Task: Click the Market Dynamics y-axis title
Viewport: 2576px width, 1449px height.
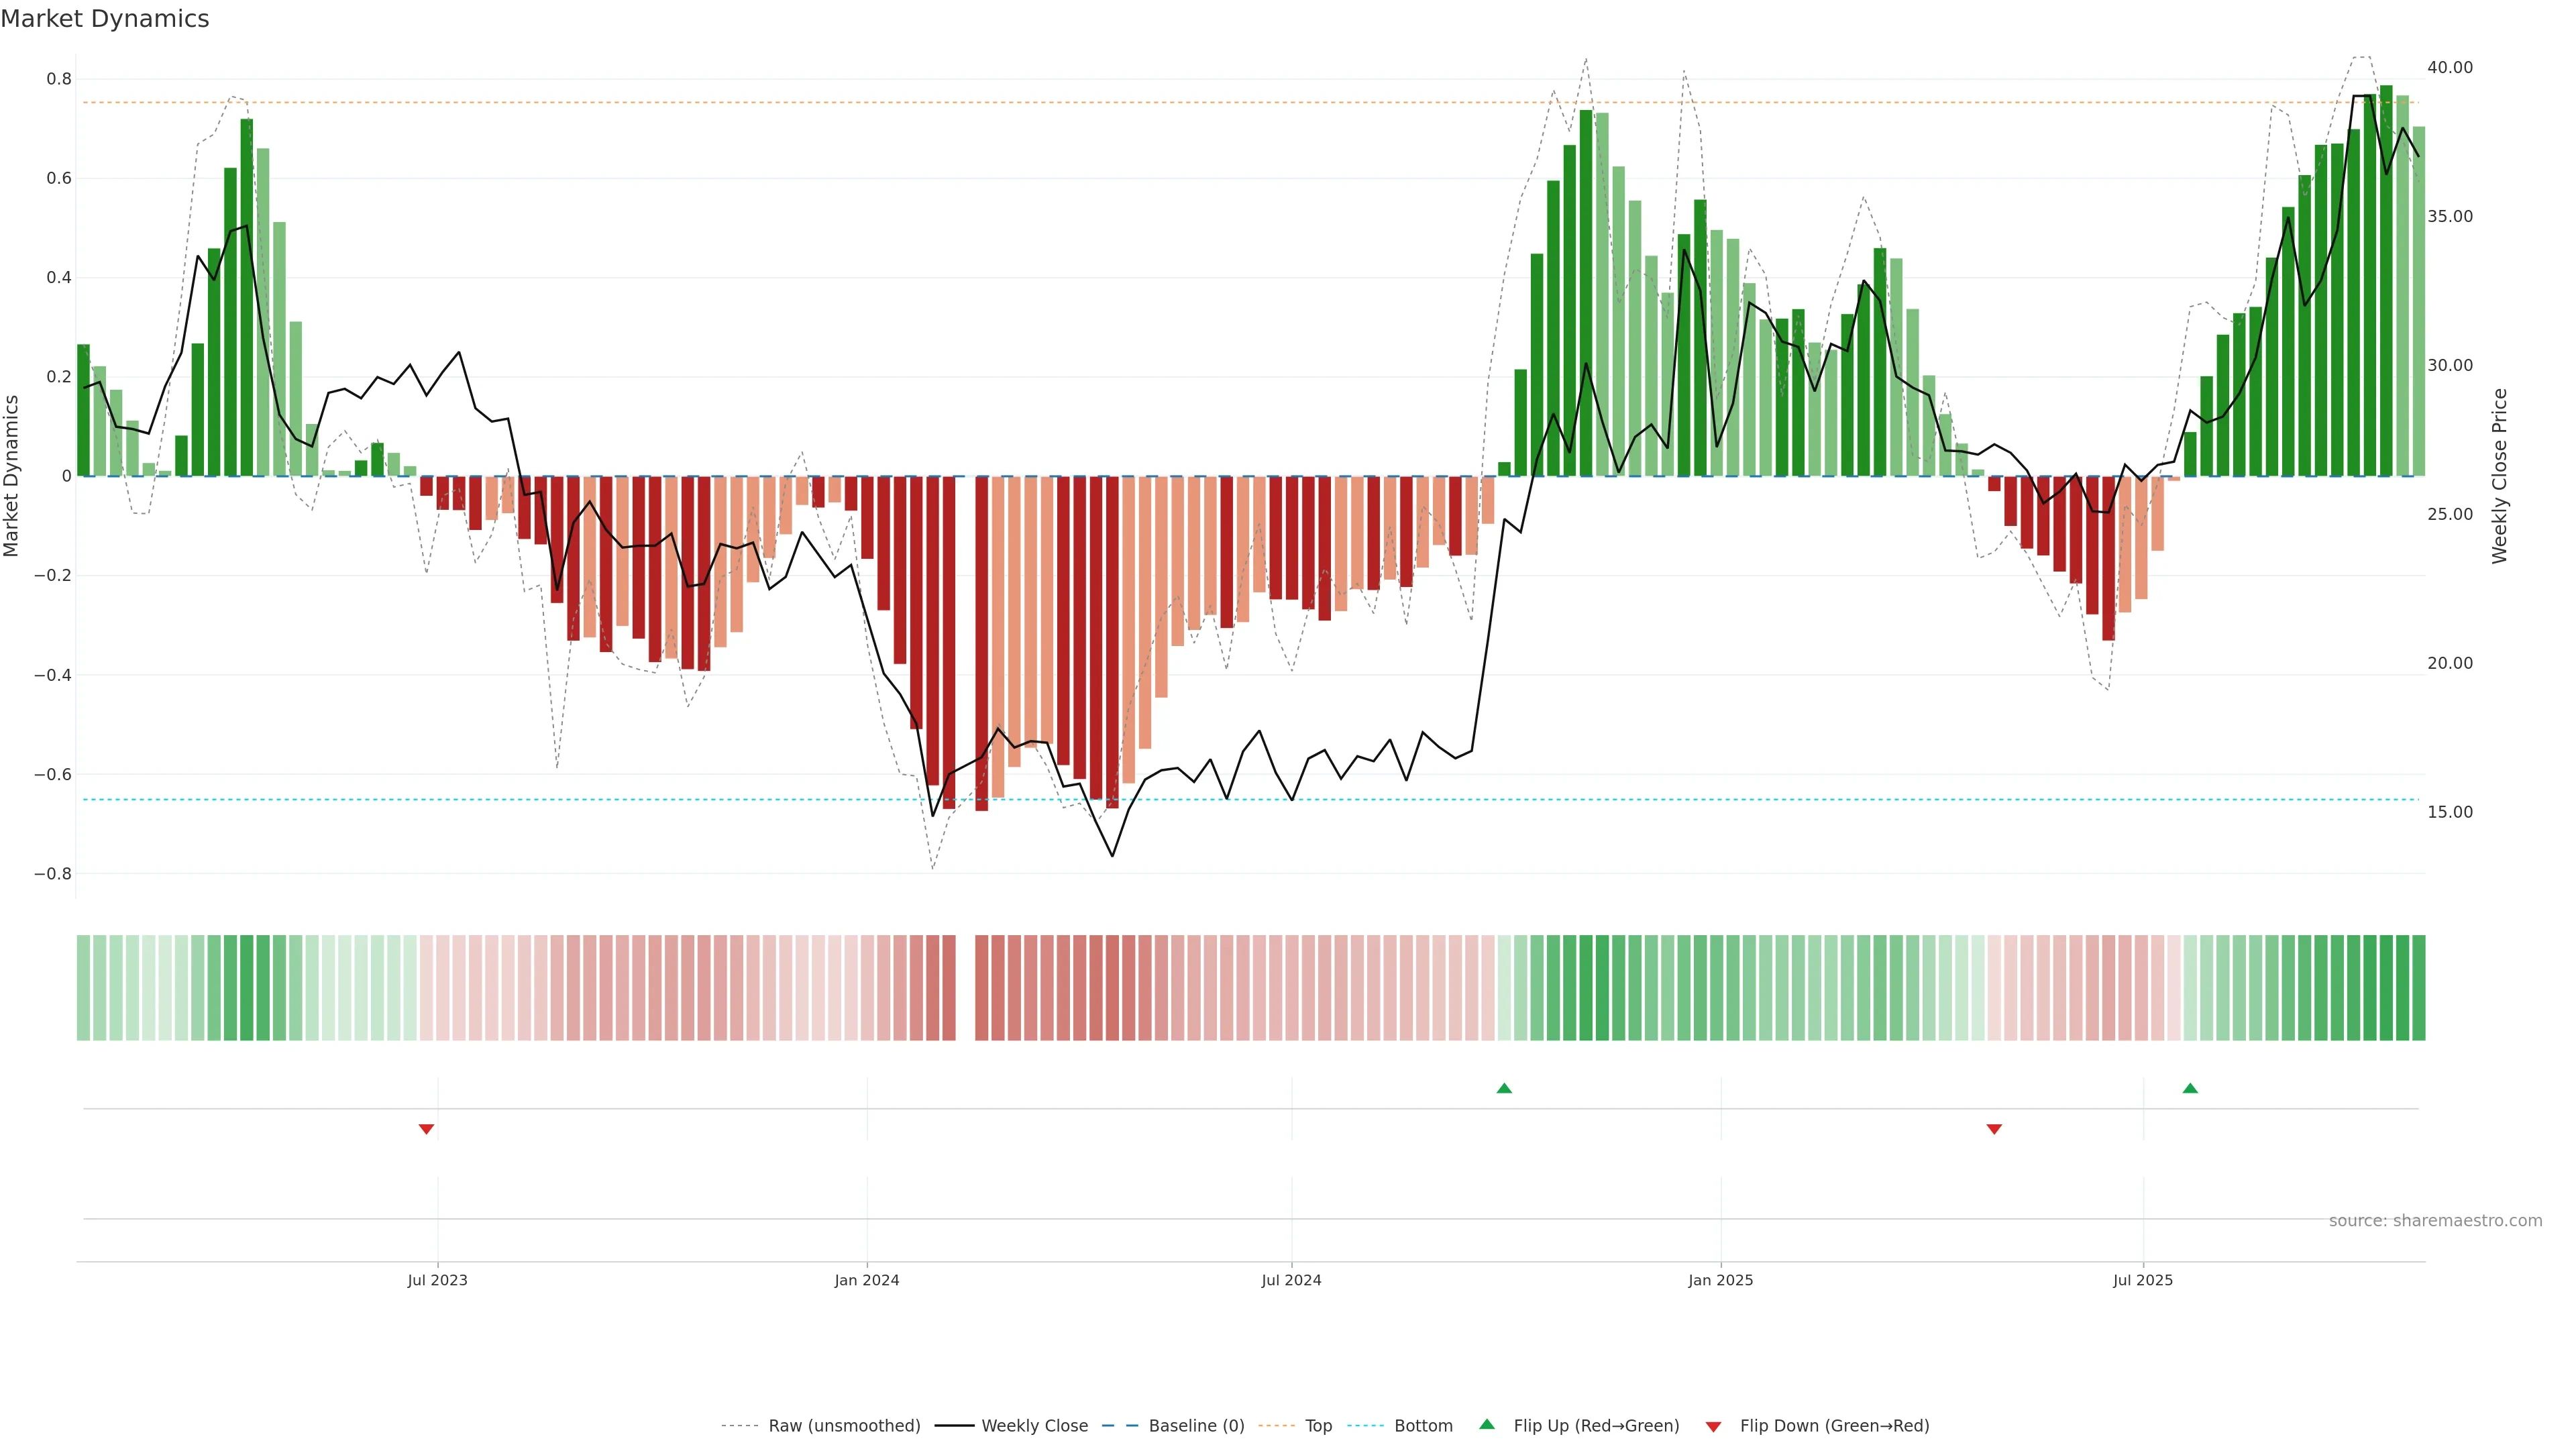Action: click(12, 476)
